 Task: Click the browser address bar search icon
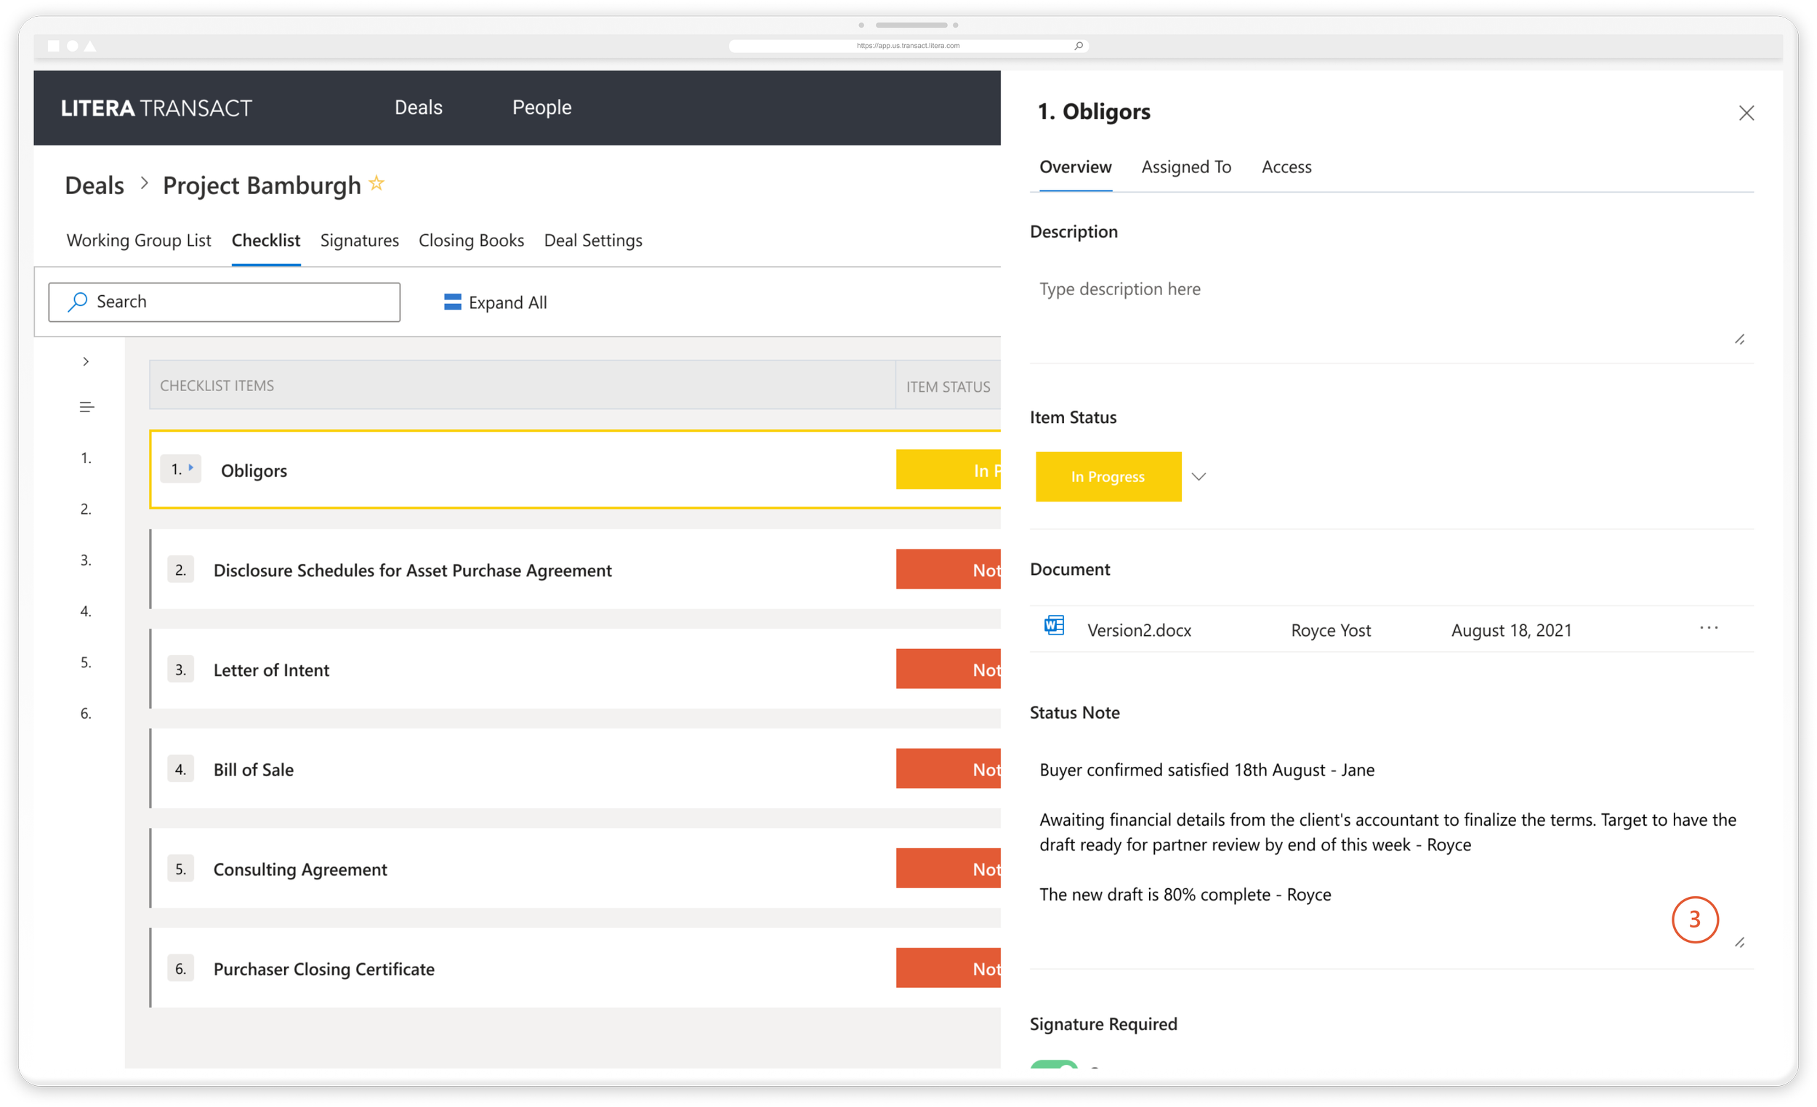pyautogui.click(x=1078, y=46)
